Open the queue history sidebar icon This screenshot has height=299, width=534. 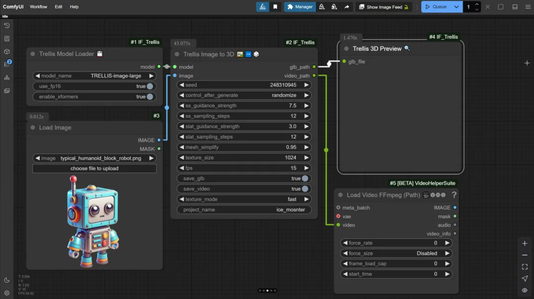7,26
